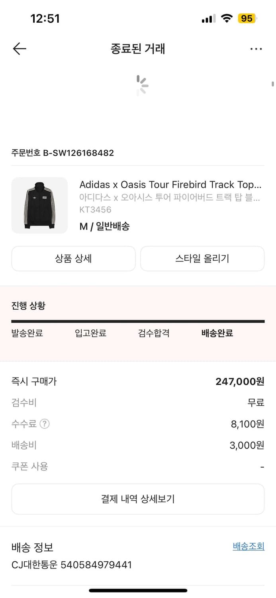
Task: Open the 입고완료 status detail
Action: [x=90, y=333]
